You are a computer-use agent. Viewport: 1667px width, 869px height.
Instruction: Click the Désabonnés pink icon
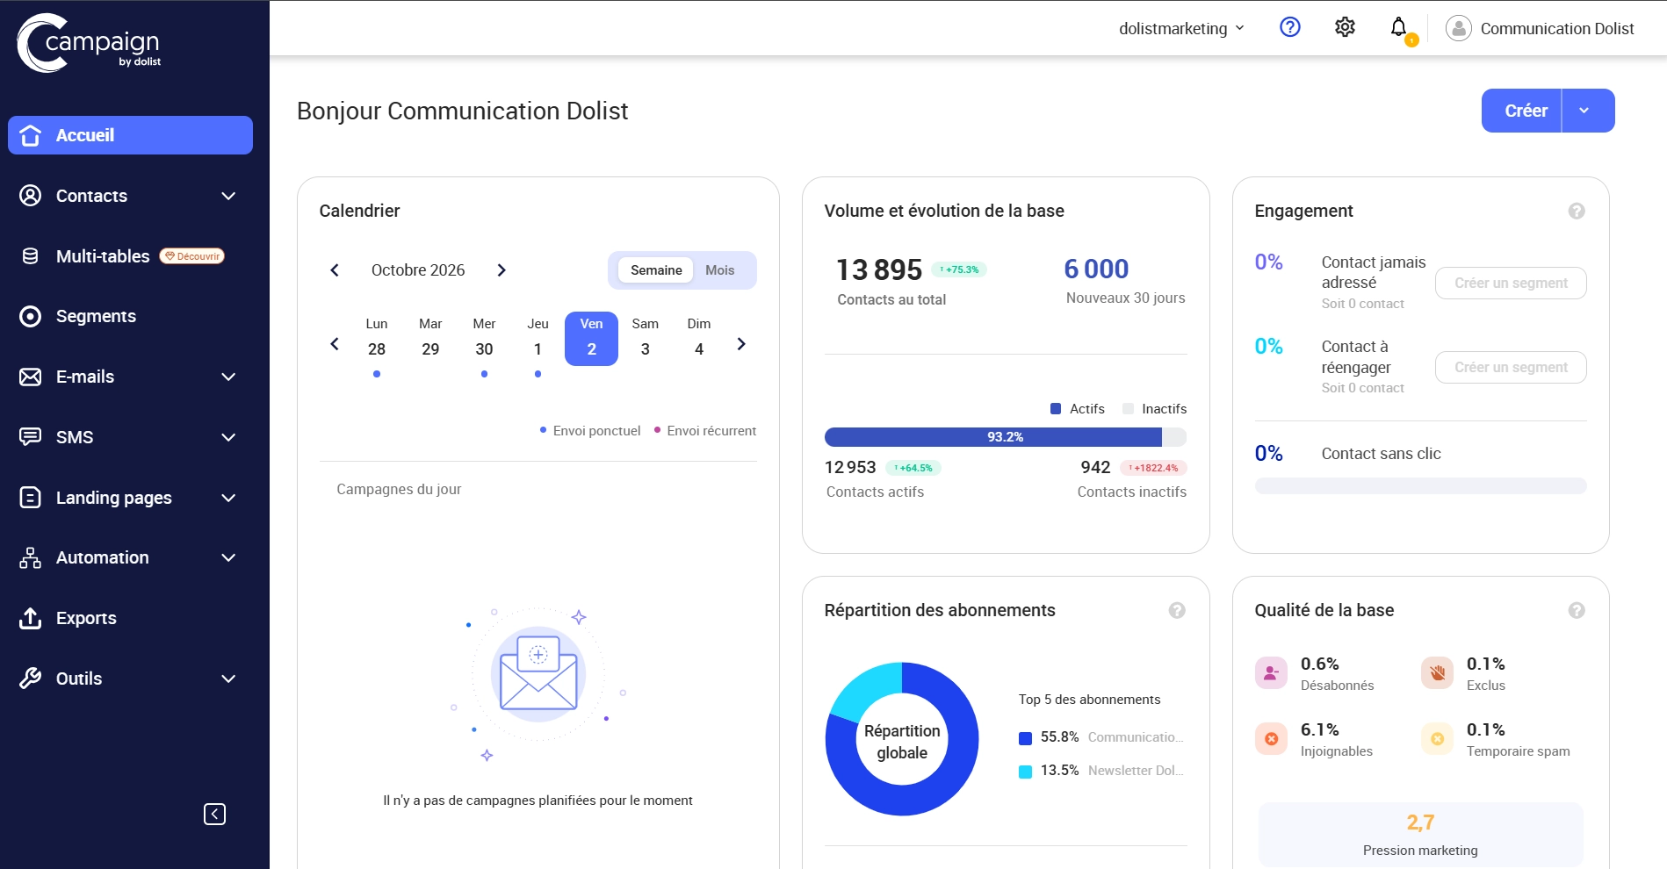tap(1271, 673)
